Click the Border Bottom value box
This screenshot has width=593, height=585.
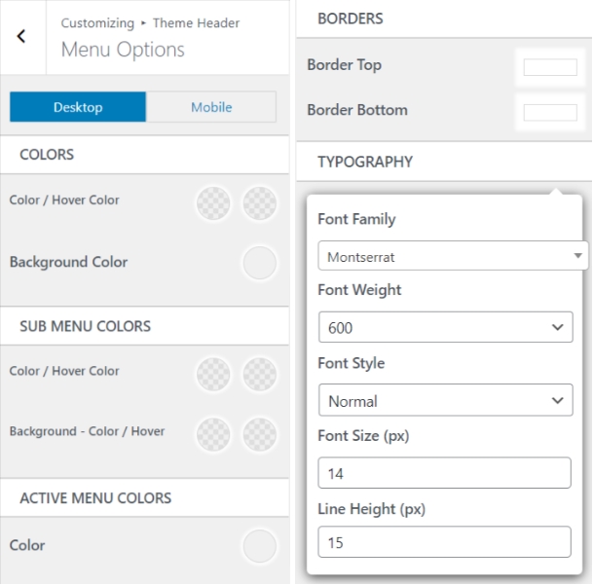(x=550, y=112)
